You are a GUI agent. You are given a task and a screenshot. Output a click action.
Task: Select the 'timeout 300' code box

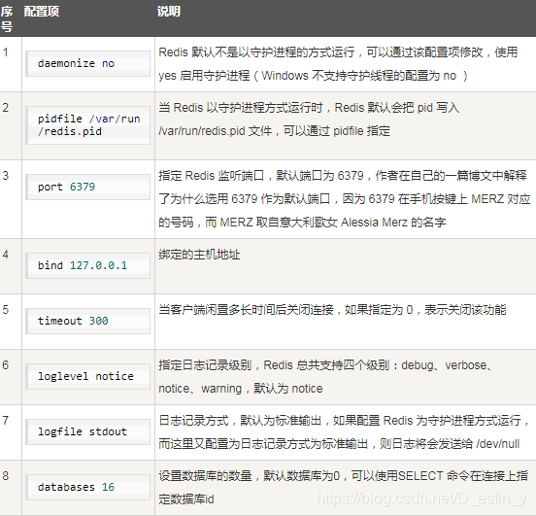87,321
